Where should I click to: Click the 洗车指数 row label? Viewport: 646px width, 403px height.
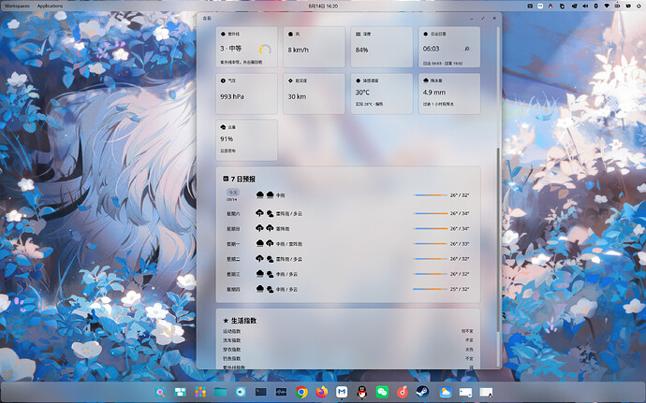pos(231,340)
